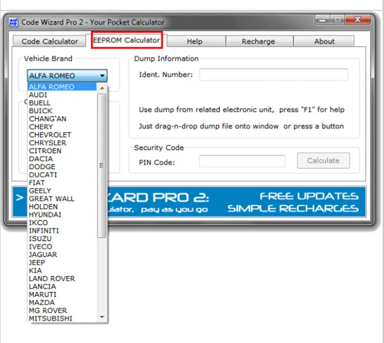384x343 pixels.
Task: Go to the Recharge tab
Action: click(259, 41)
